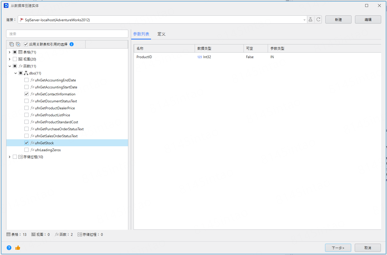Open the connection dropdown arrow
This screenshot has height=255, width=387.
304,20
